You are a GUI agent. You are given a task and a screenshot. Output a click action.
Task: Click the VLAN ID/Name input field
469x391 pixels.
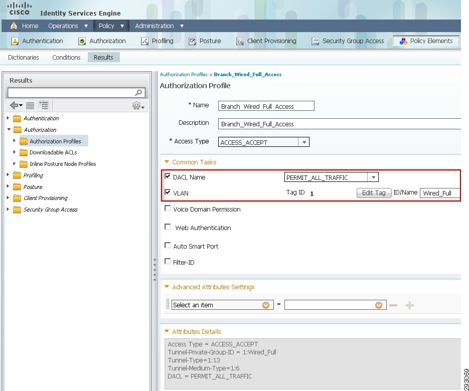click(440, 193)
